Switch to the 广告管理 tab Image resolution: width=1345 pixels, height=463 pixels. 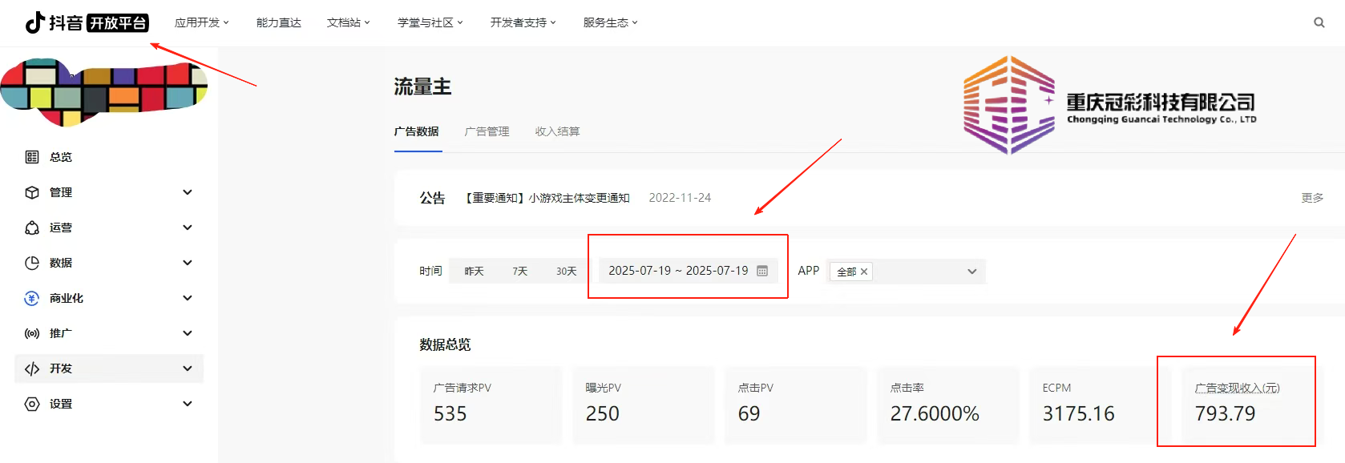[487, 131]
